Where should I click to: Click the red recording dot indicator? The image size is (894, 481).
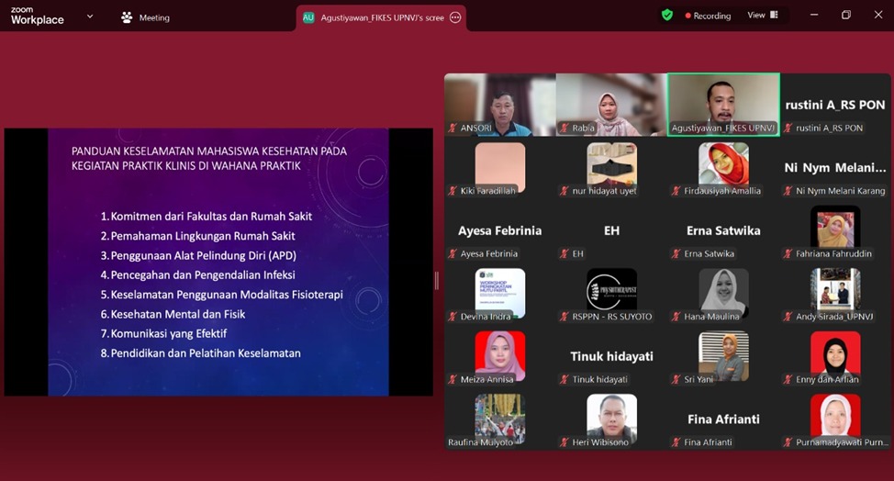coord(687,16)
